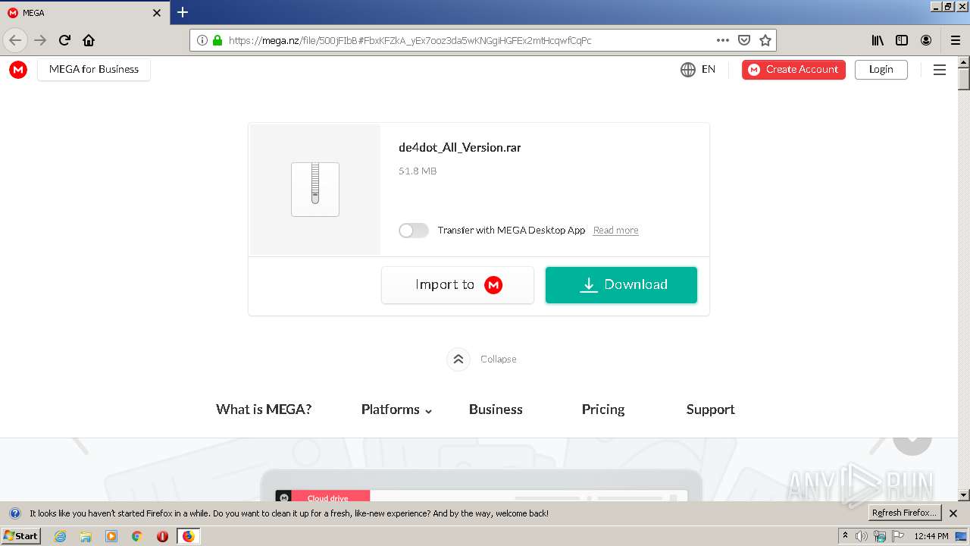Screen dimensions: 970x546
Task: Click the MEGA logo in header
Action: coord(18,70)
